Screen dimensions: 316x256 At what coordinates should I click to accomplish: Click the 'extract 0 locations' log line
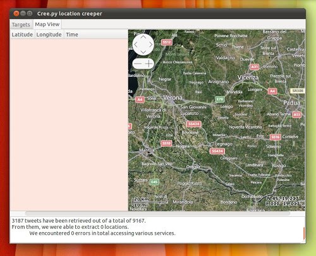tap(70, 227)
